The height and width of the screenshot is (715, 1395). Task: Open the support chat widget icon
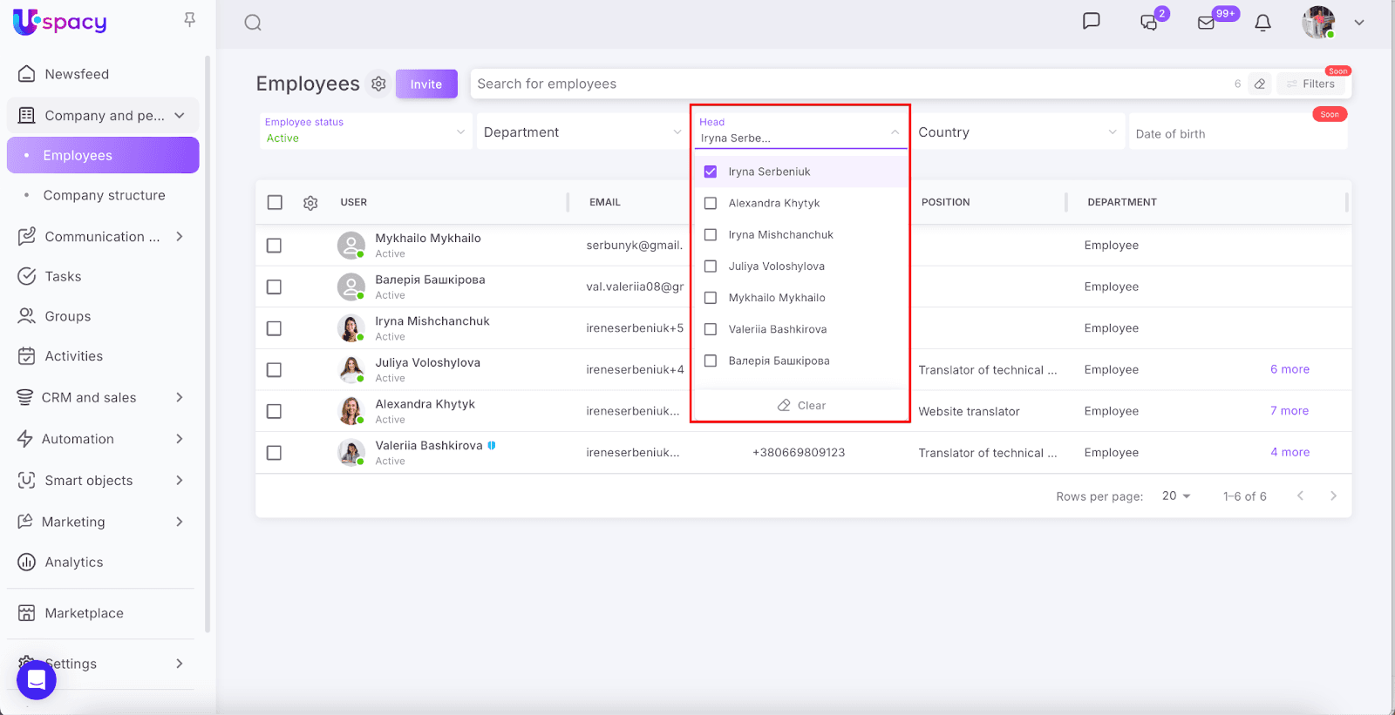37,679
